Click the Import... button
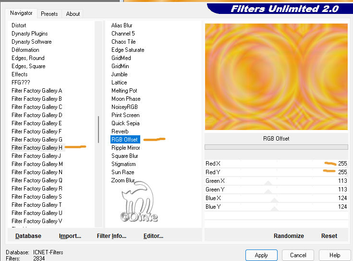The width and height of the screenshot is (353, 261). pos(70,236)
